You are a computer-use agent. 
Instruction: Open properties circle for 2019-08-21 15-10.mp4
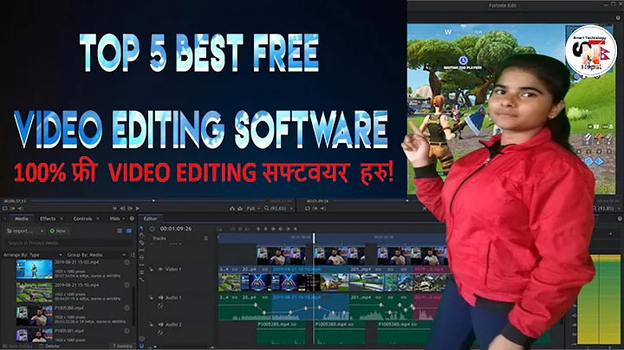[127, 285]
